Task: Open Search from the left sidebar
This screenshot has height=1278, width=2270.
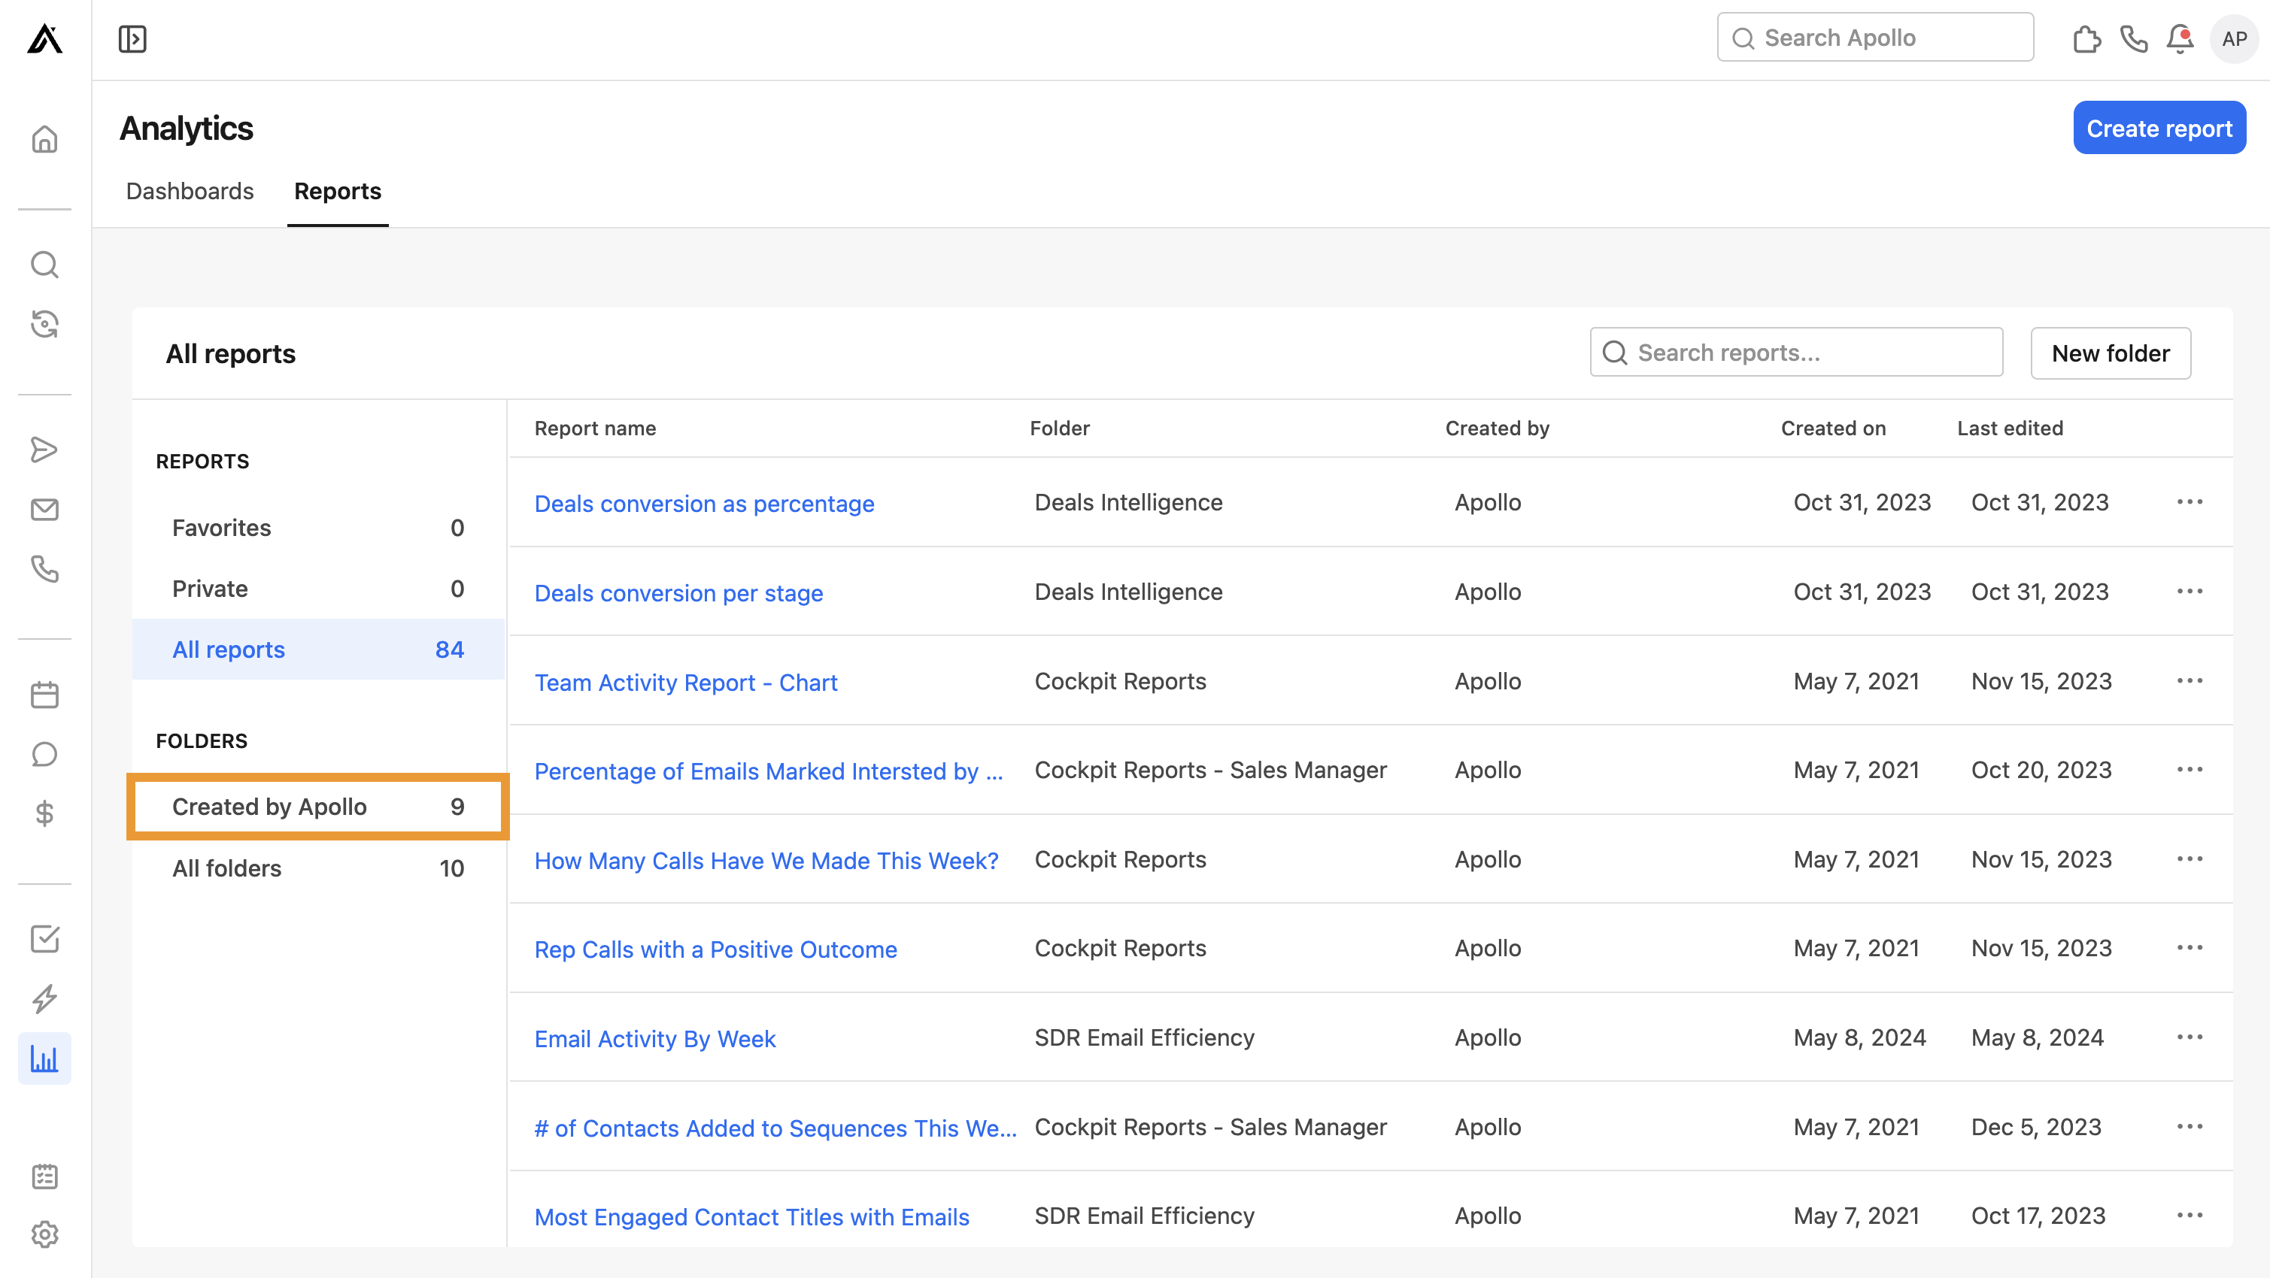Action: click(x=44, y=264)
